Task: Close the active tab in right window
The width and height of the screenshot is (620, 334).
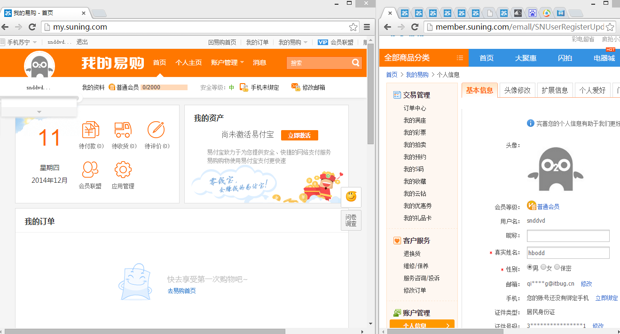Action: coord(390,13)
